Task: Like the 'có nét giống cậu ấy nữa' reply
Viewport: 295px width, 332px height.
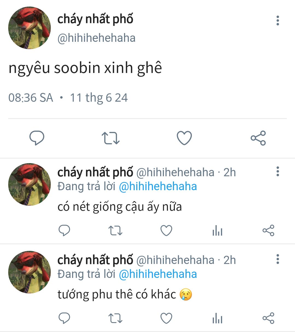Action: coord(166,231)
